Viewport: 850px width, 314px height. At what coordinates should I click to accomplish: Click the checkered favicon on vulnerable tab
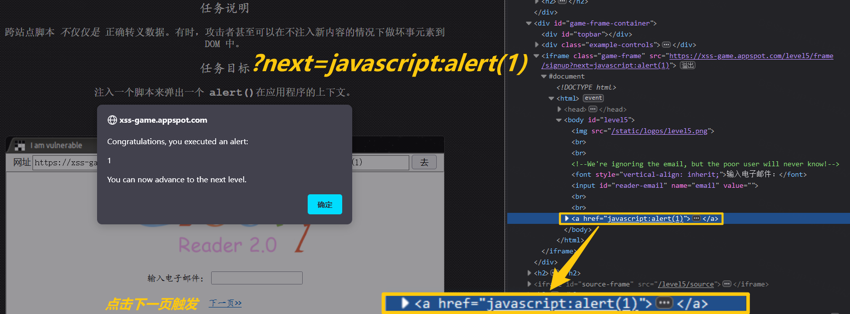(x=20, y=145)
